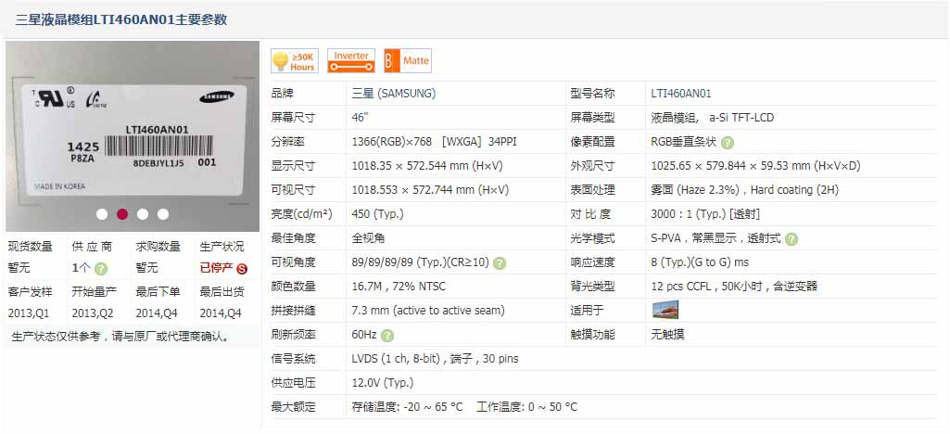
Task: Click the brand value 三星 (SAMSUNG)
Action: 393,94
